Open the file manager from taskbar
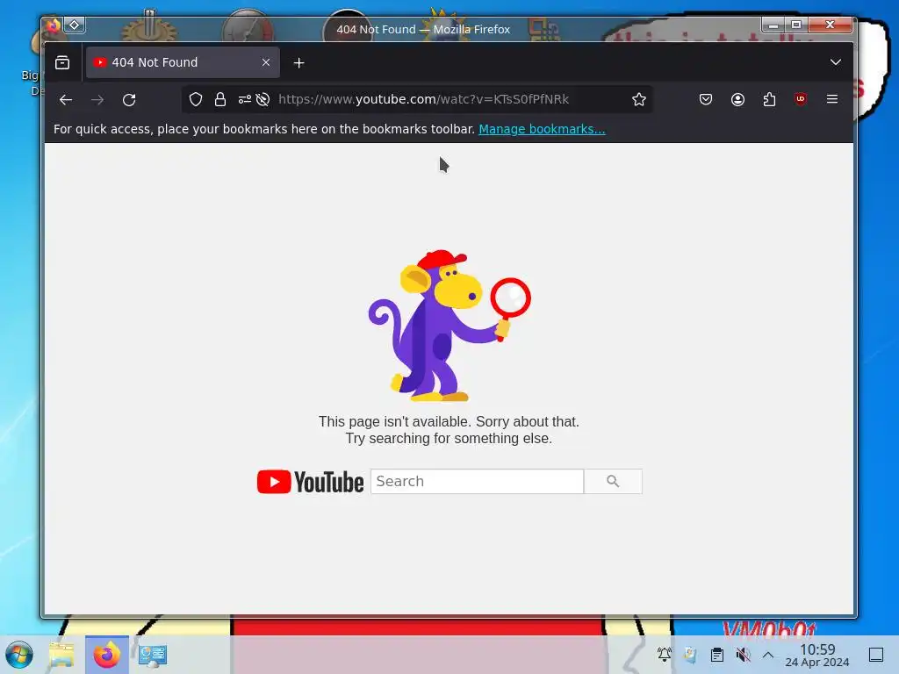 [61, 655]
